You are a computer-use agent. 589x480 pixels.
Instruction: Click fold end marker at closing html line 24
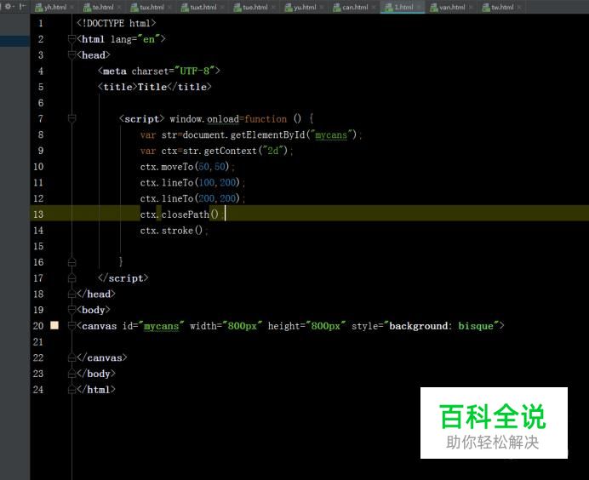(71, 390)
